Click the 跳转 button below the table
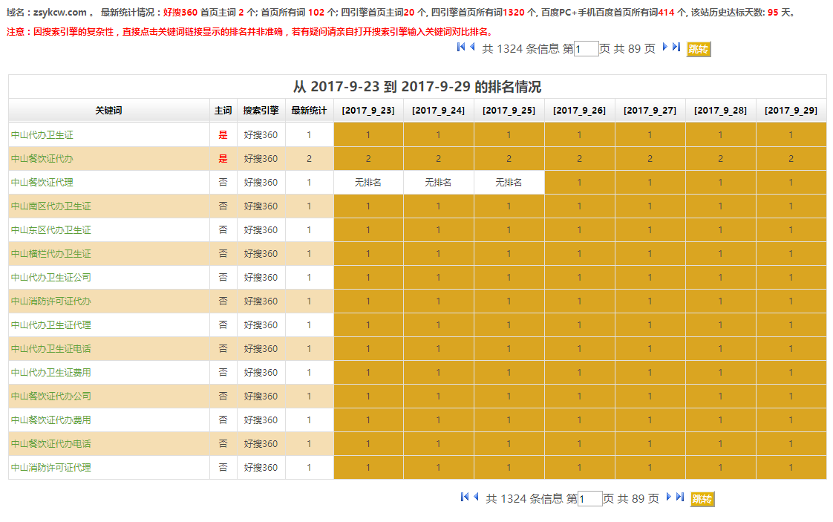The width and height of the screenshot is (833, 522). (702, 499)
